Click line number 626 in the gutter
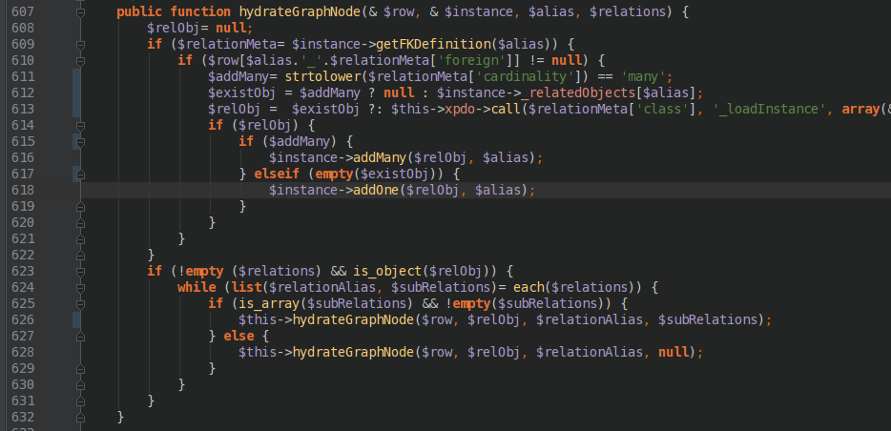 23,319
